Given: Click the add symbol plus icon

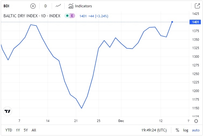Looking at the screenshot, I should point(33,6).
